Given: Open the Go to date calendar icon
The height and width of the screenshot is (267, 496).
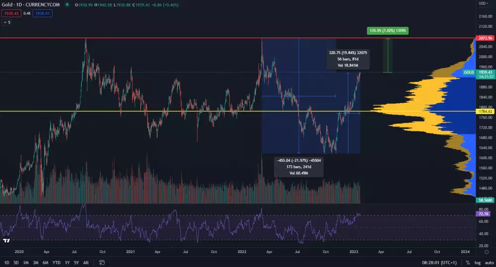Looking at the screenshot, I should point(101,262).
